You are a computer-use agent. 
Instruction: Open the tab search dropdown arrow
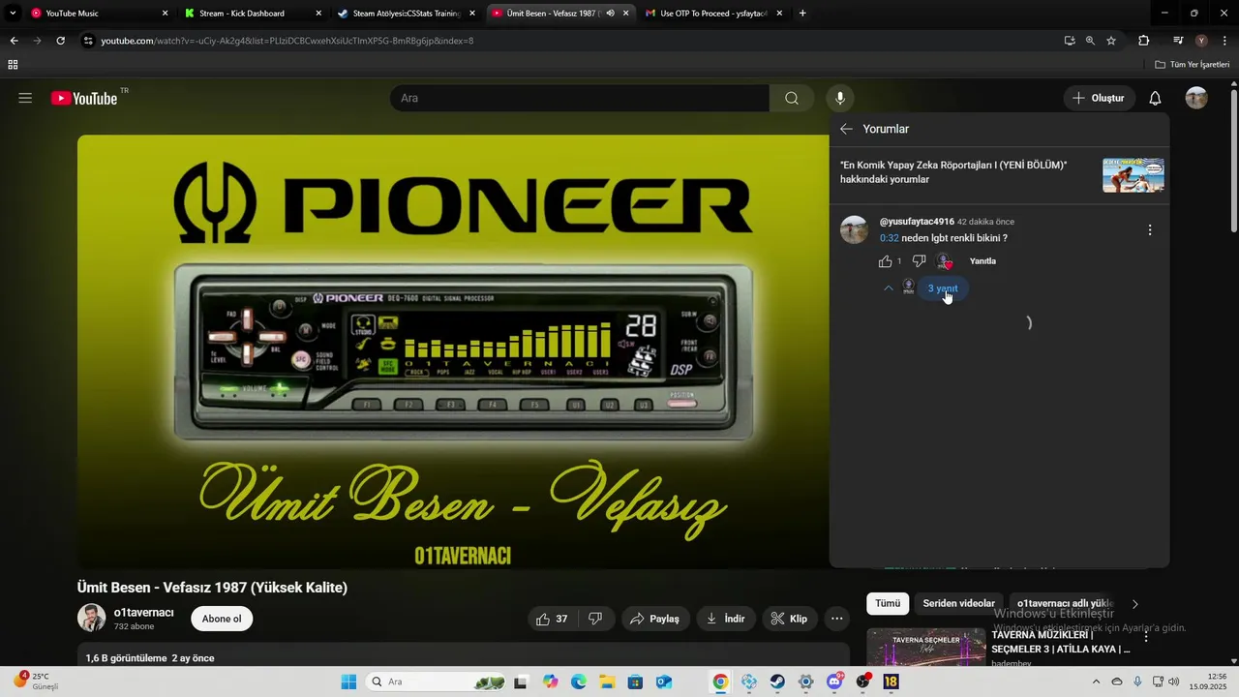(x=13, y=14)
